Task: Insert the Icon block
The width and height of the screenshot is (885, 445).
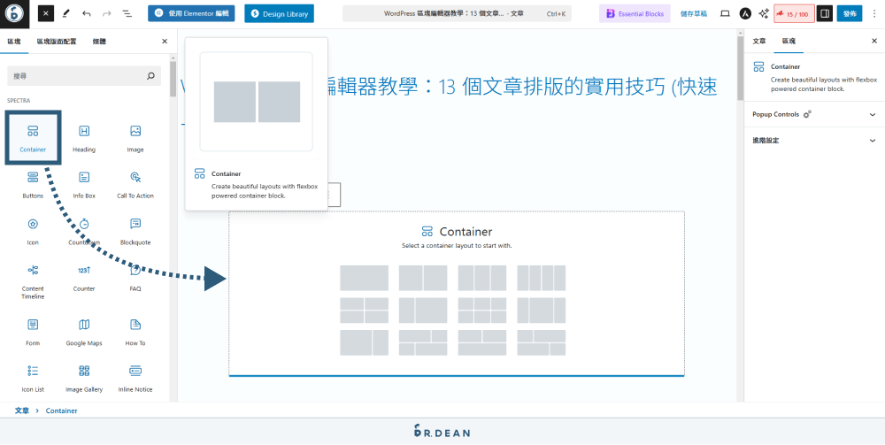Action: (33, 231)
